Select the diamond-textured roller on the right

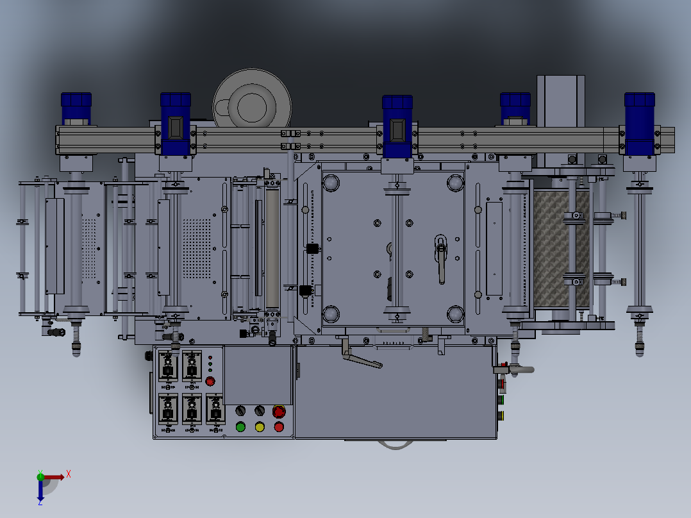pyautogui.click(x=562, y=248)
